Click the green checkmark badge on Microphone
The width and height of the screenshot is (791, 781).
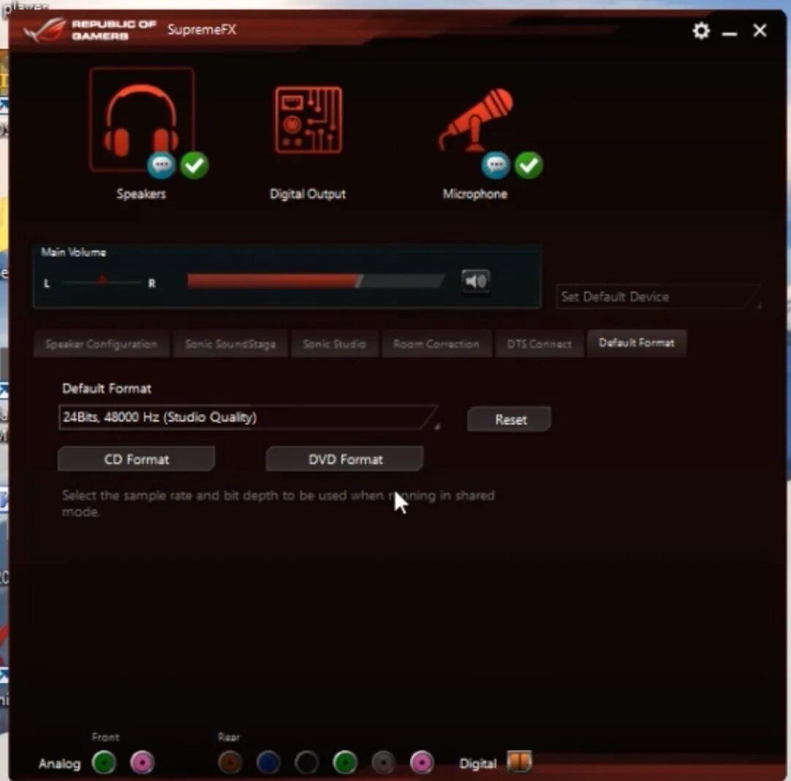[529, 165]
